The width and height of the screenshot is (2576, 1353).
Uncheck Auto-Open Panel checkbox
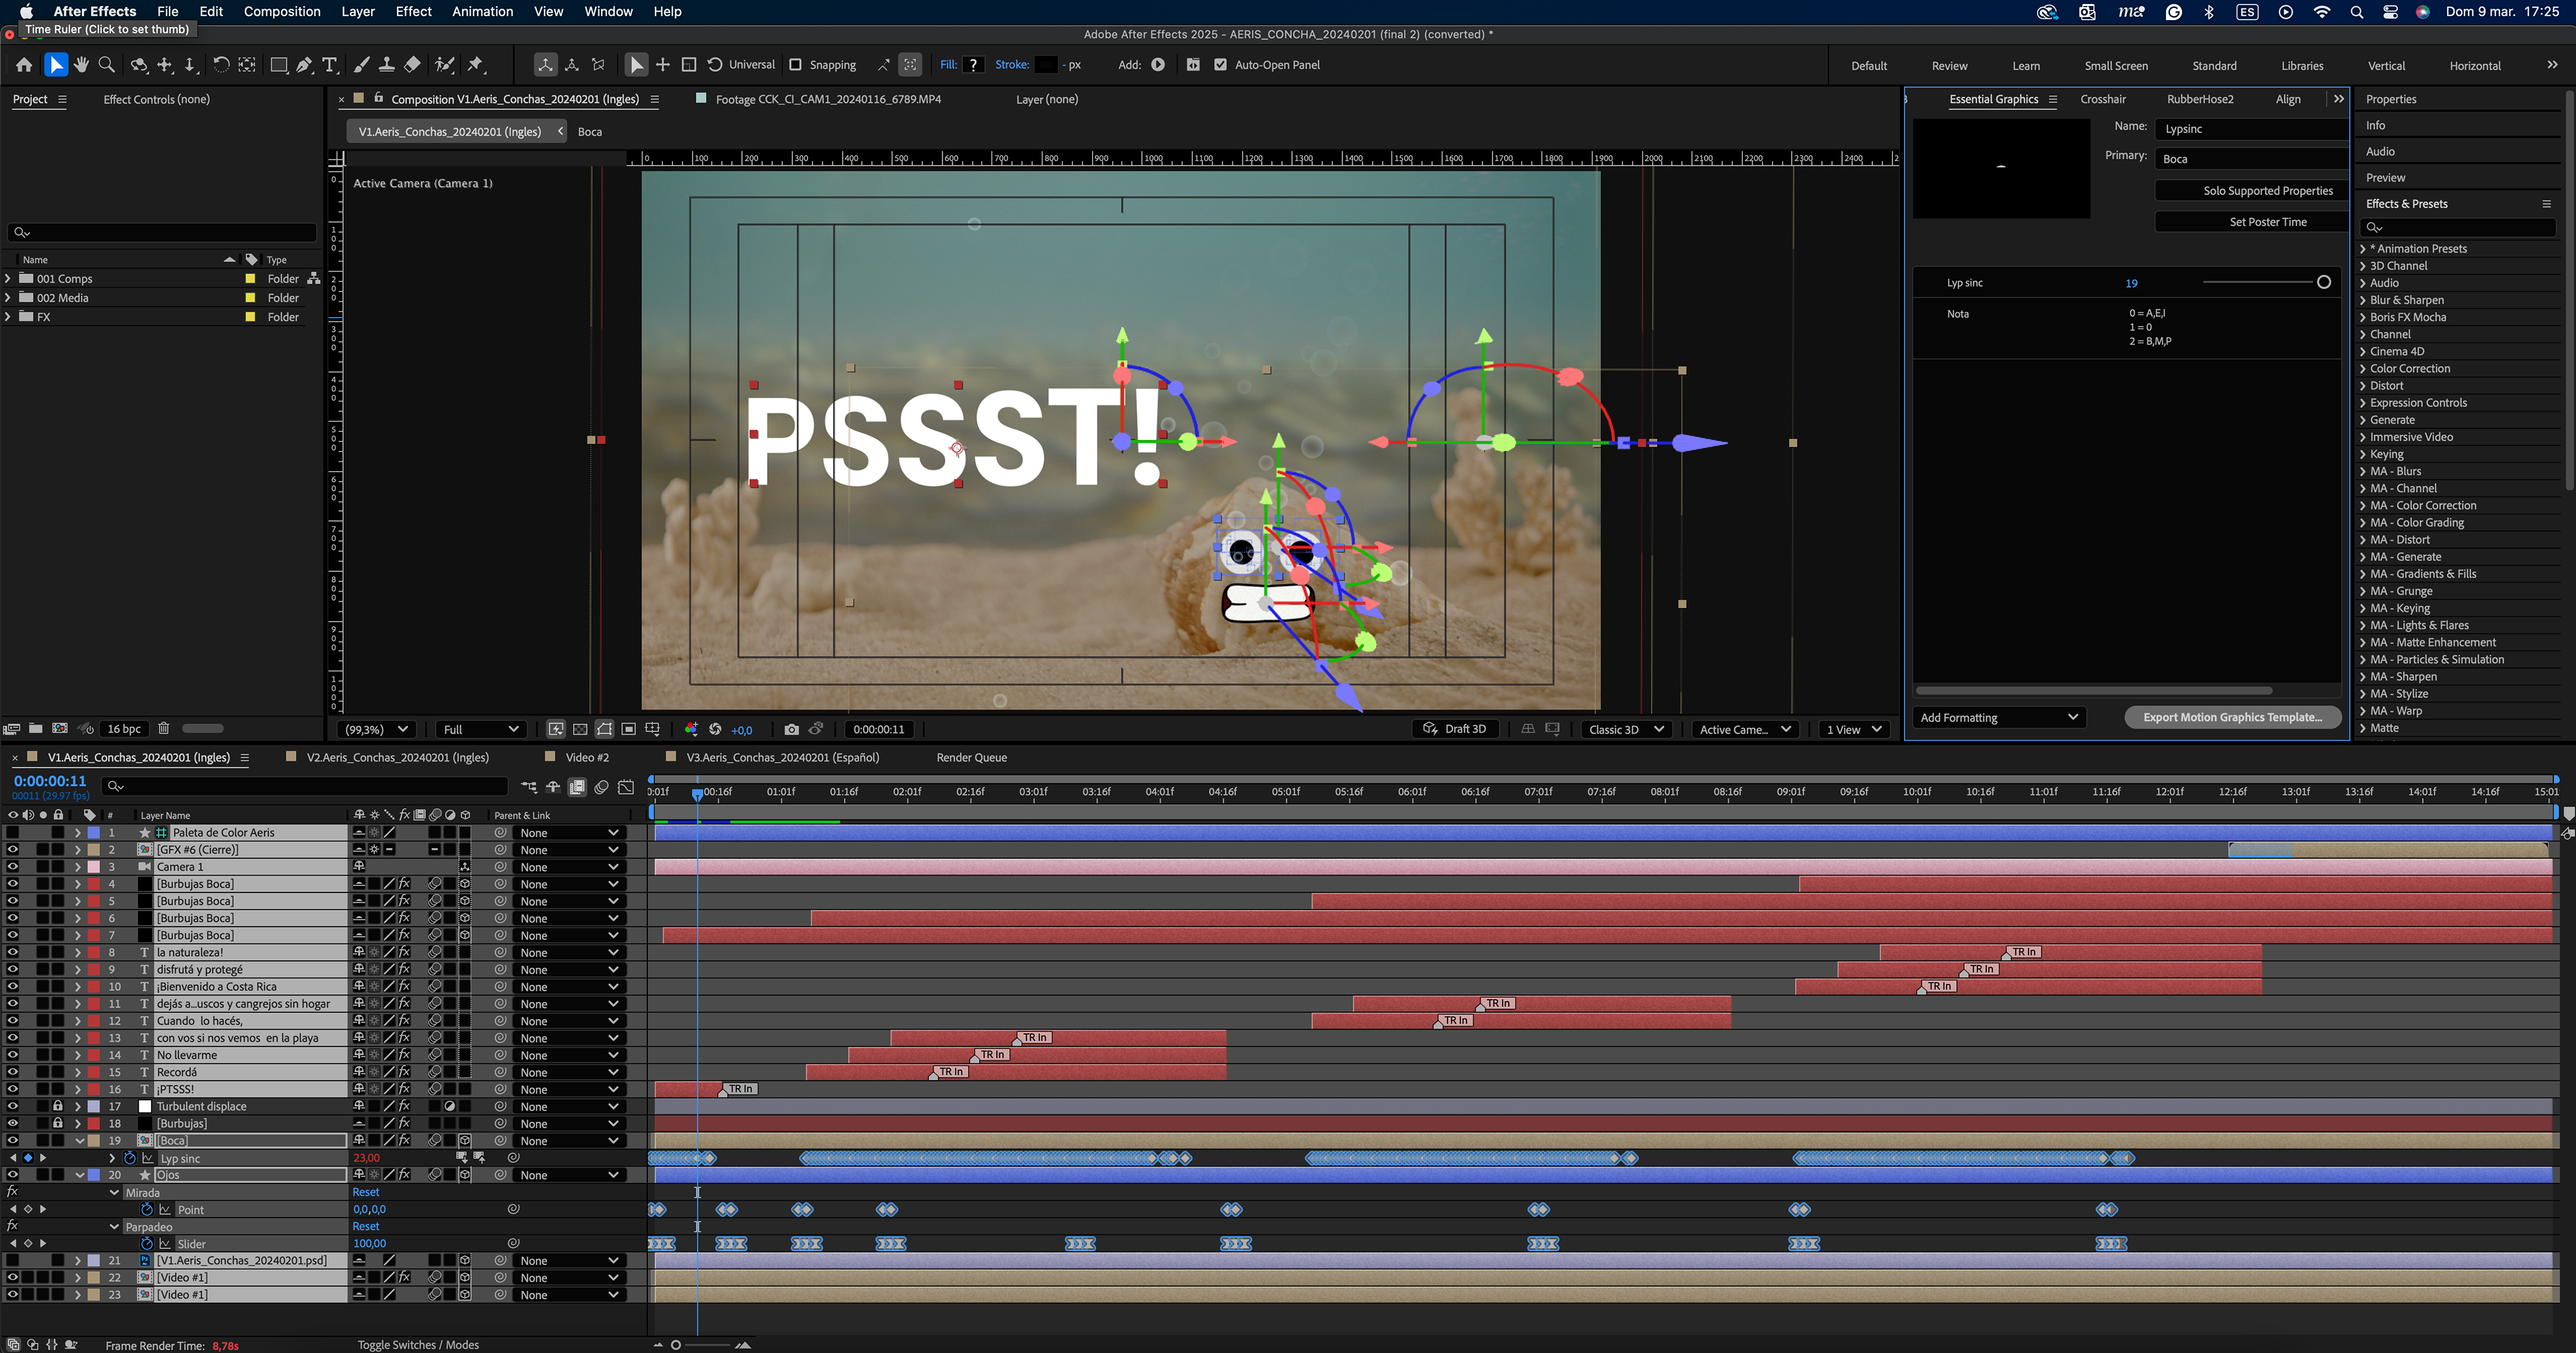click(1220, 65)
